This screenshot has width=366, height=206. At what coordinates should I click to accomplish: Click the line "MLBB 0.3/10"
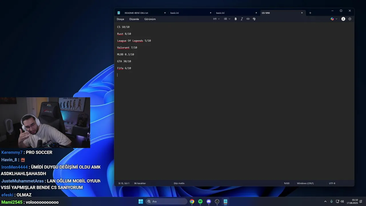pyautogui.click(x=126, y=54)
